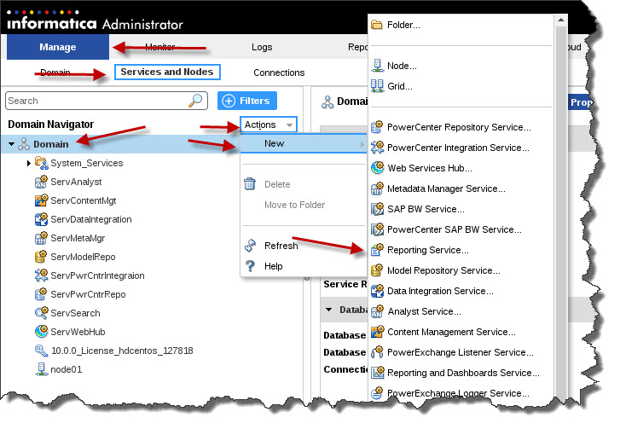Click the Delete trash can icon
The width and height of the screenshot is (620, 429).
click(x=250, y=184)
